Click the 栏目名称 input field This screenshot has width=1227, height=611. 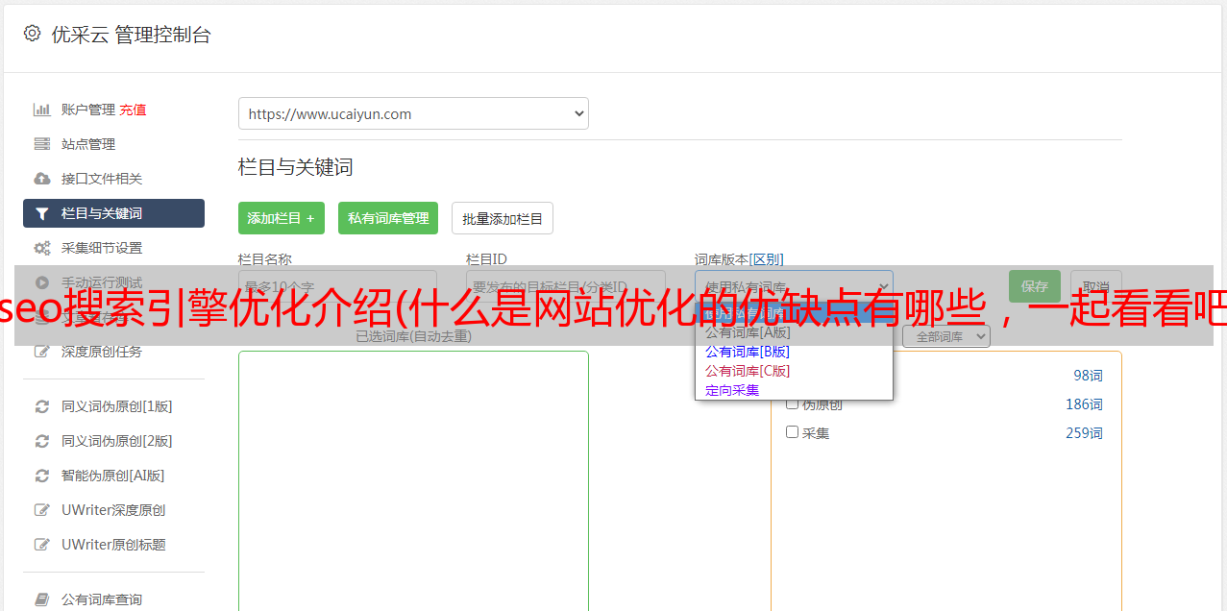337,286
